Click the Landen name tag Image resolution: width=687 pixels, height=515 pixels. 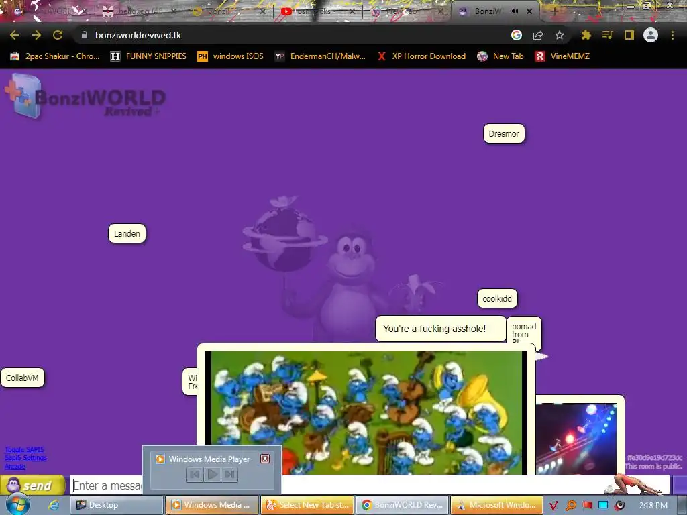(x=127, y=233)
